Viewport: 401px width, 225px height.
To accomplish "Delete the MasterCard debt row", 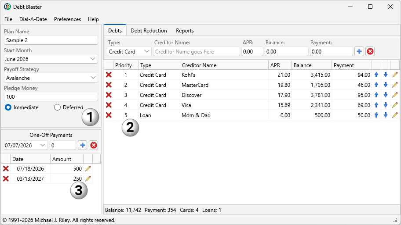I will (x=109, y=85).
